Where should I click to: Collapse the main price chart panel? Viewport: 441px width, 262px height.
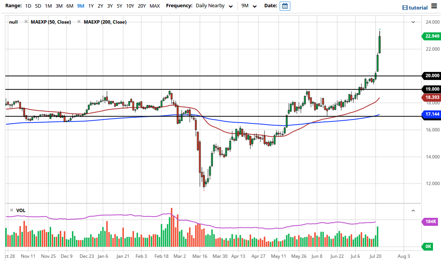click(413, 22)
